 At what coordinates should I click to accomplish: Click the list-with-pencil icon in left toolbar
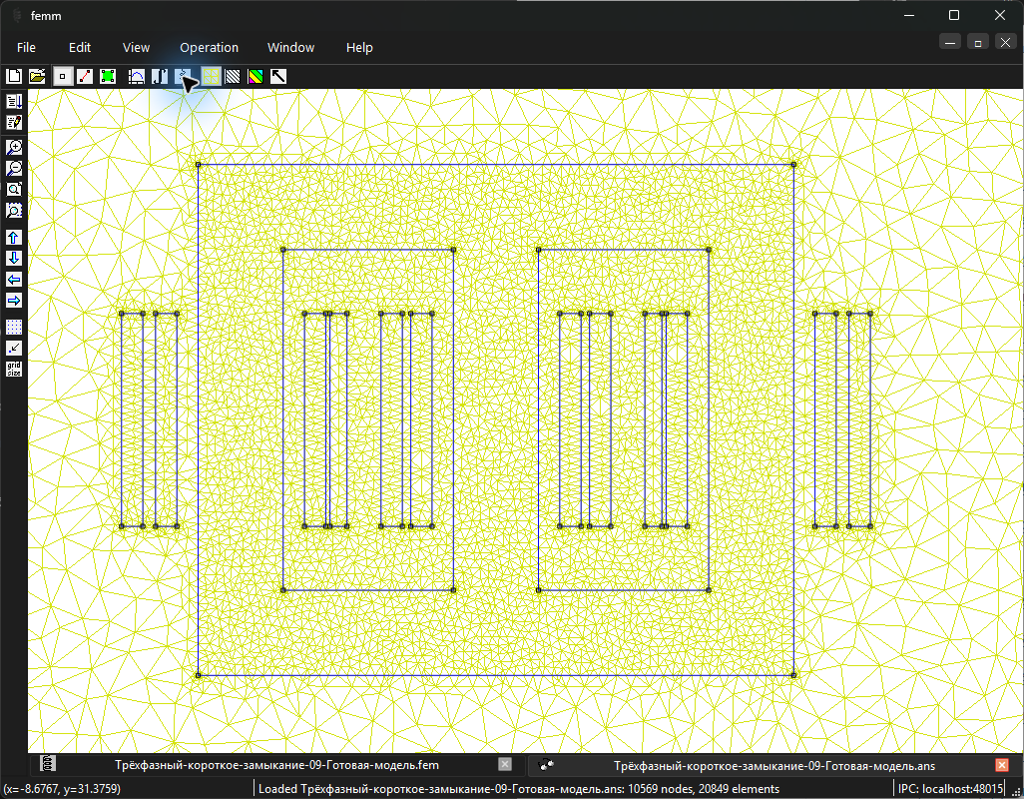[x=14, y=122]
